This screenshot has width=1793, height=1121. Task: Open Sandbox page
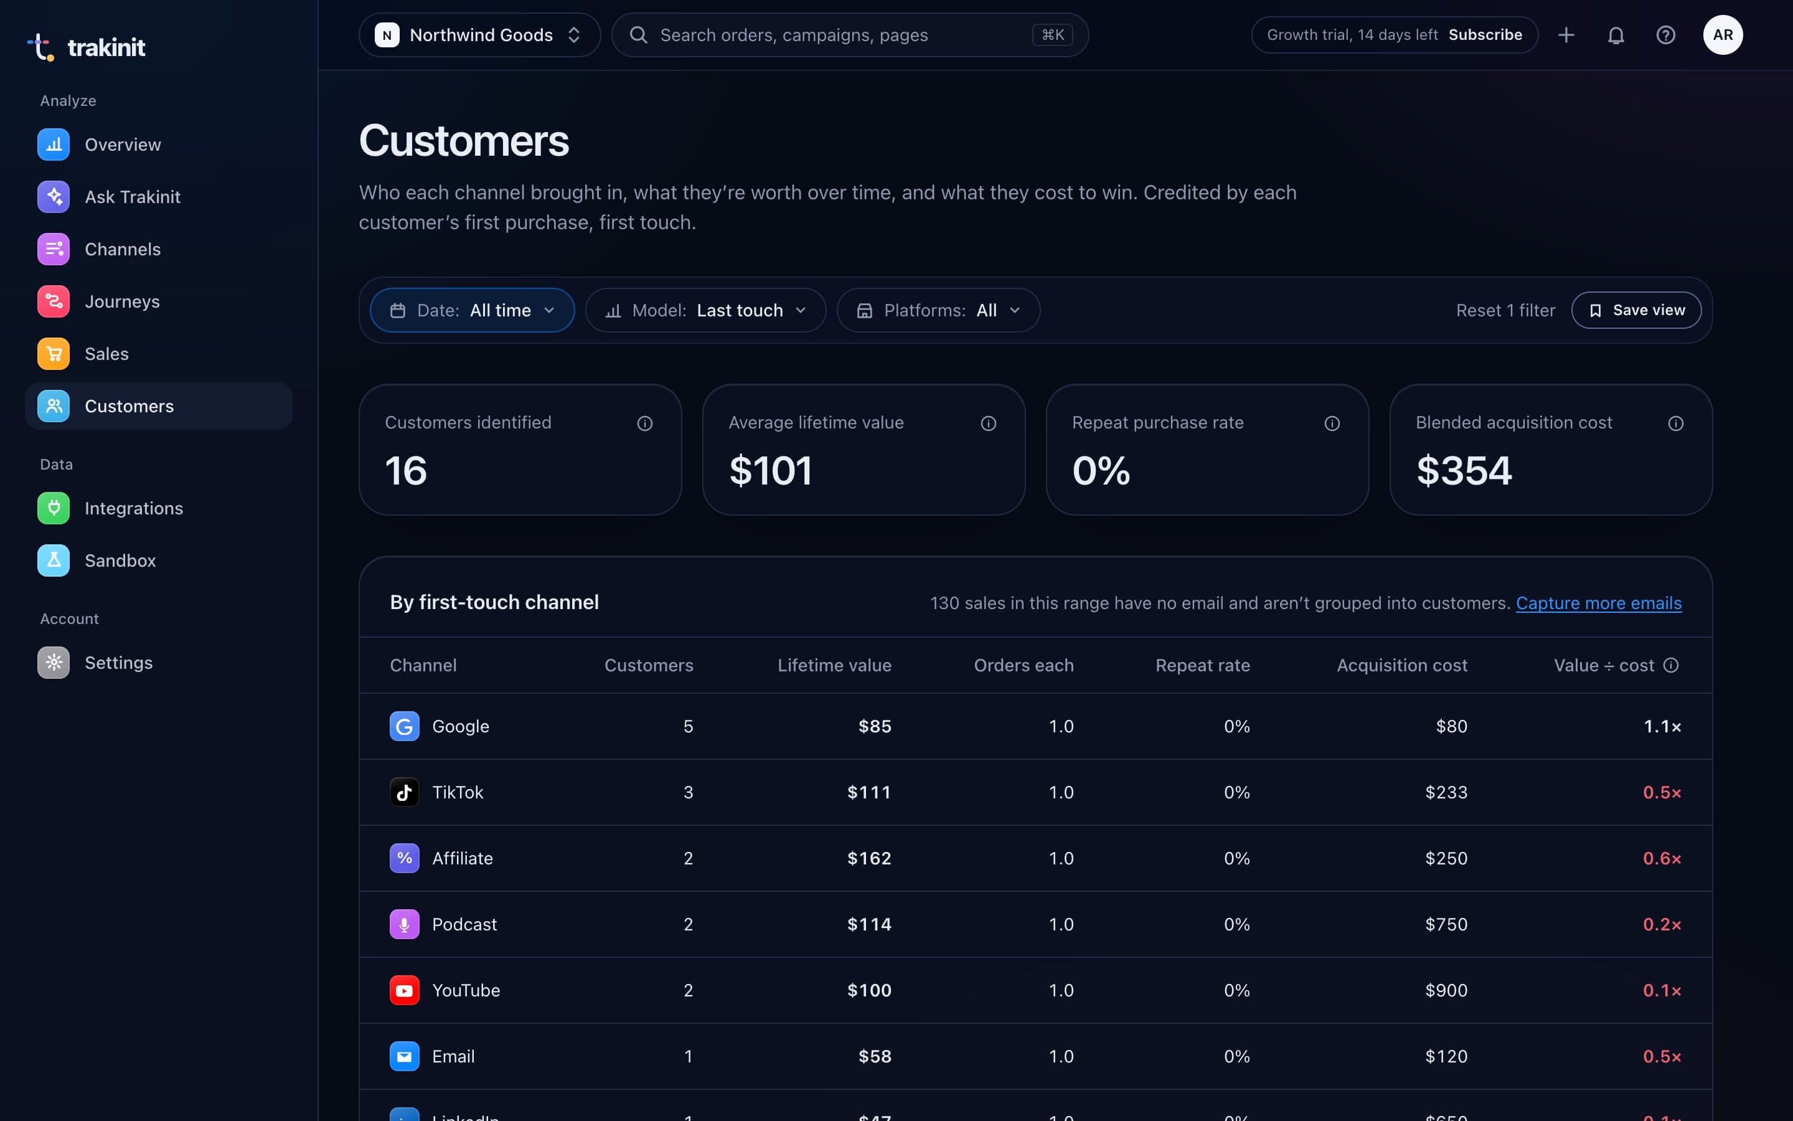coord(159,560)
